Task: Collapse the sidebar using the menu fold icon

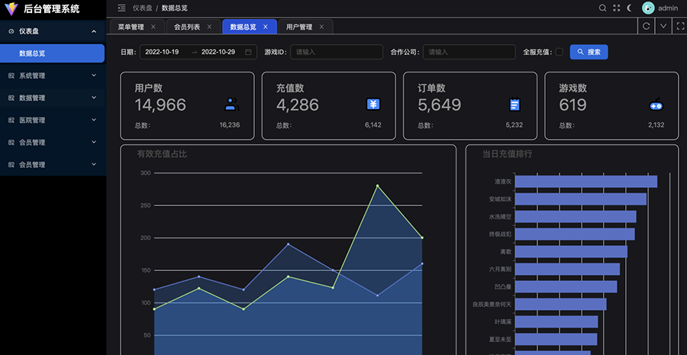Action: (122, 8)
